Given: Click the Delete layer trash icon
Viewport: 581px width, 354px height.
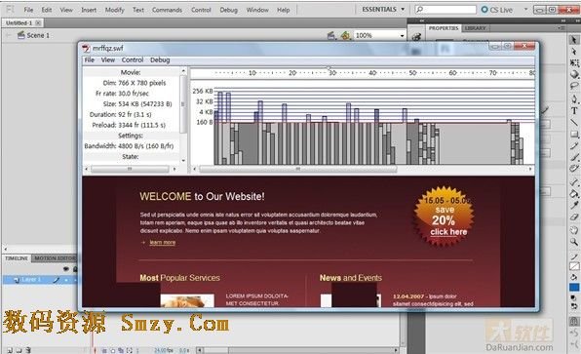Looking at the screenshot, I should click(28, 349).
